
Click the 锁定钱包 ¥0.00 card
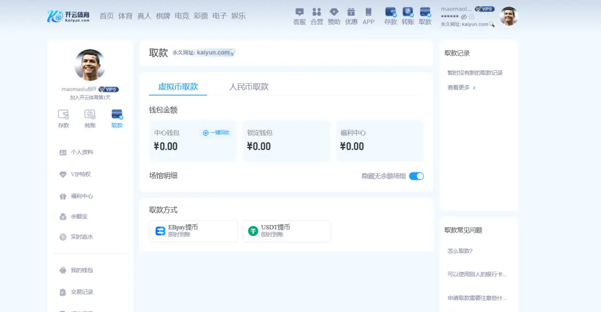(286, 141)
